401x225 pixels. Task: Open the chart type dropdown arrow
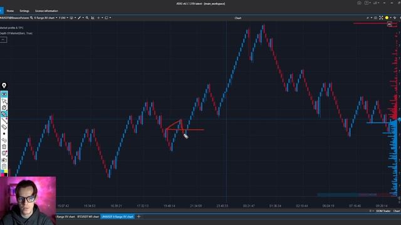[56, 18]
